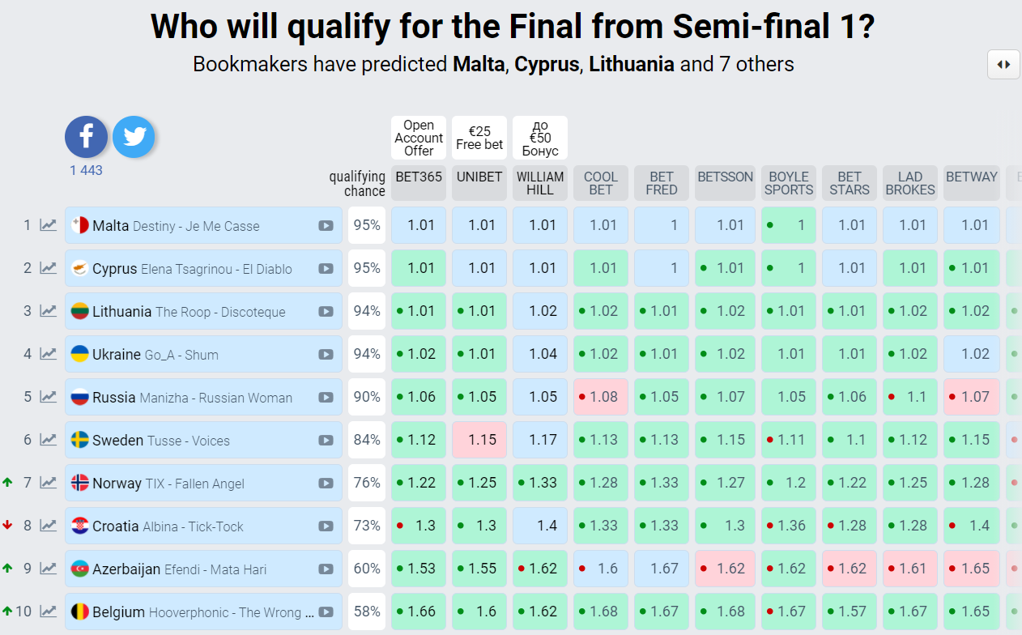Open Russia's odds history chart icon
Screen dimensions: 1022x635
(x=49, y=397)
